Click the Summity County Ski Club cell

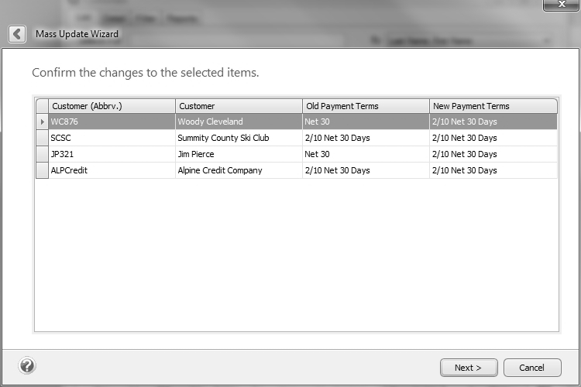click(x=239, y=138)
